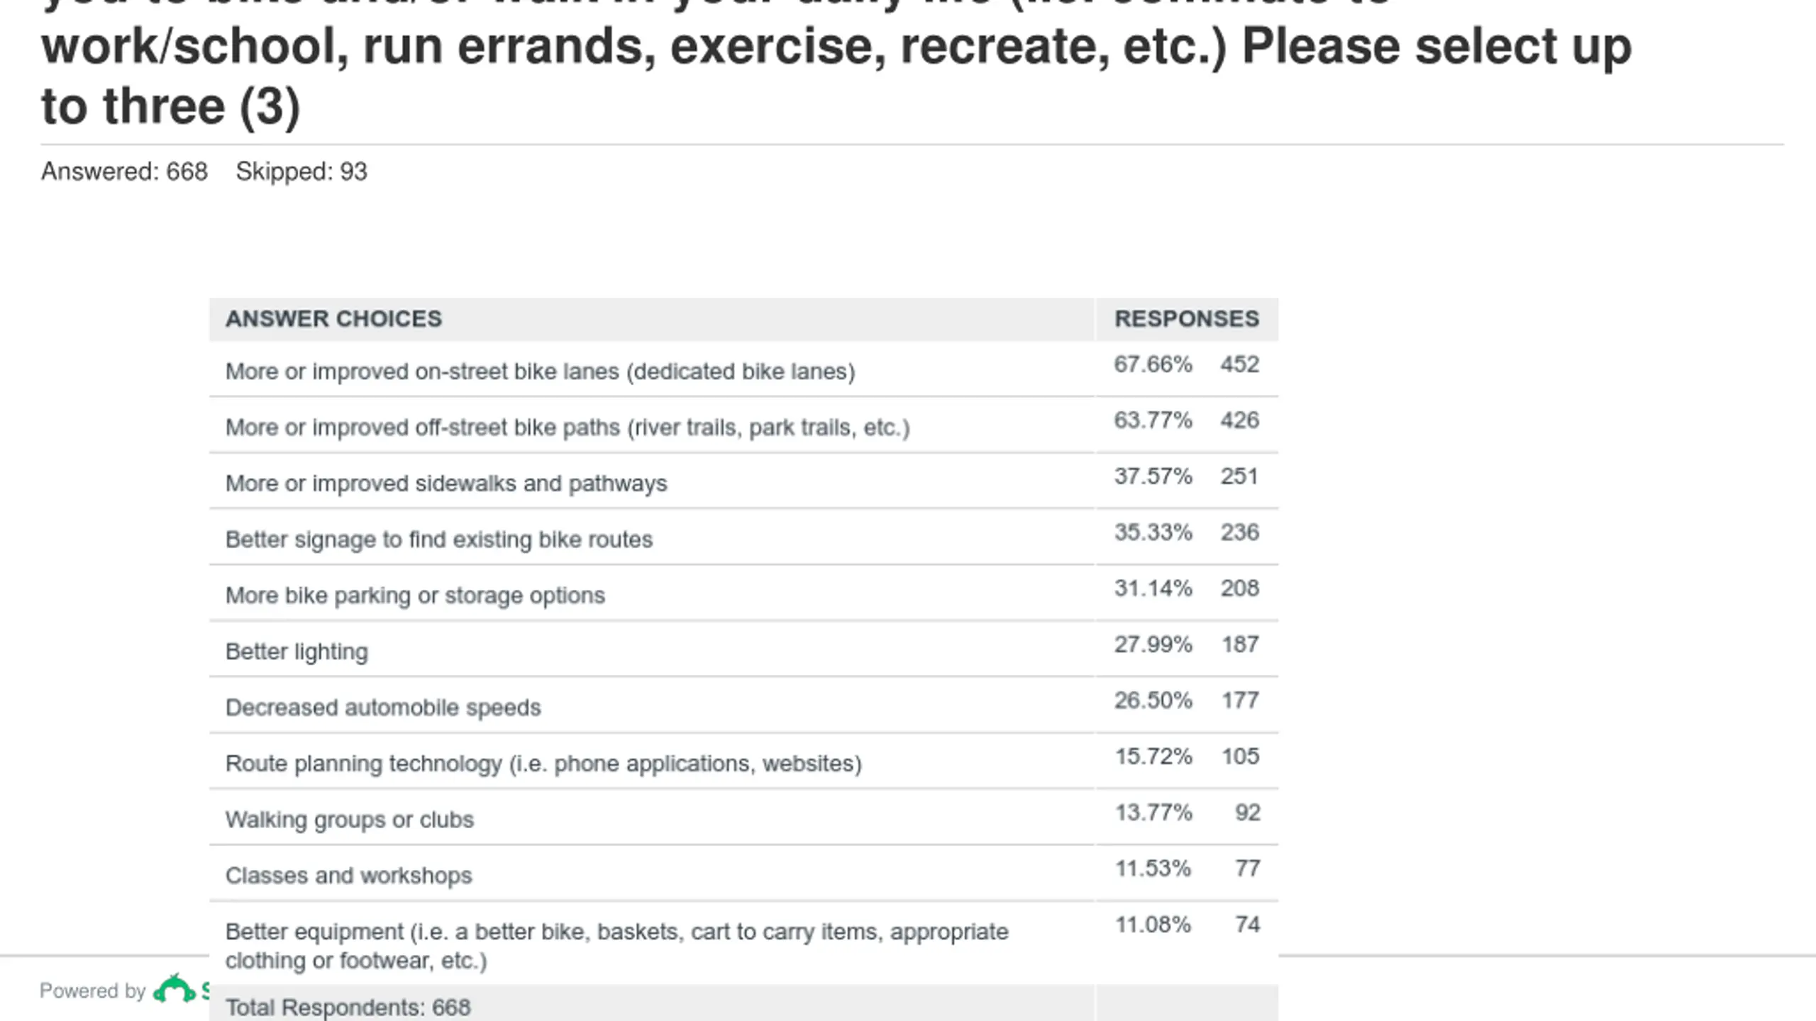Viewport: 1816px width, 1021px height.
Task: Click Better signage to find bike routes
Action: tap(743, 537)
